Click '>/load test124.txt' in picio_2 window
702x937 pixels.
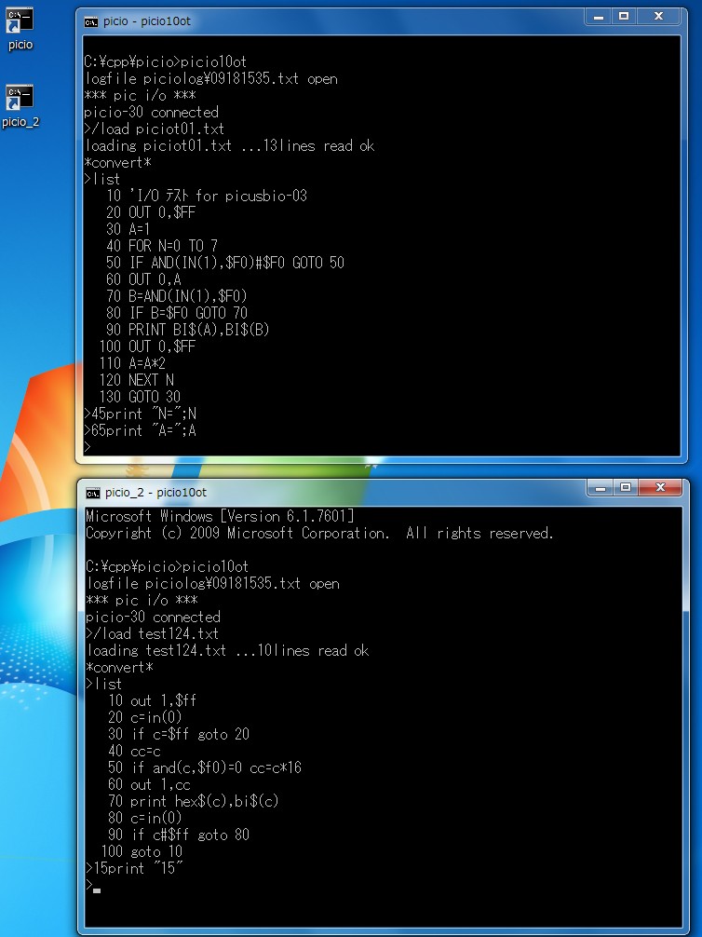[153, 633]
